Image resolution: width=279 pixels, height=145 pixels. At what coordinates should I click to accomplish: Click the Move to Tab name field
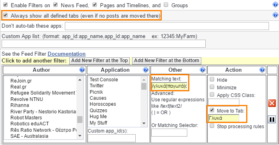click(224, 118)
